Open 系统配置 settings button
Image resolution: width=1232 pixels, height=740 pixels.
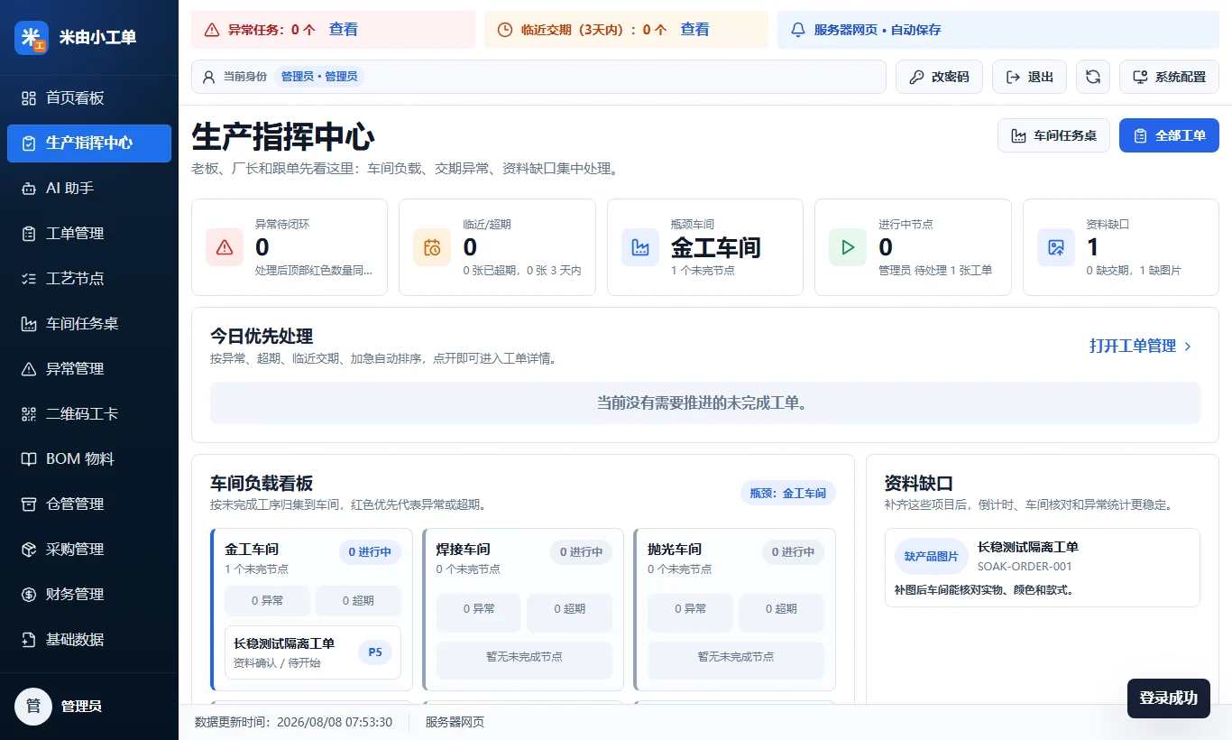pos(1169,77)
